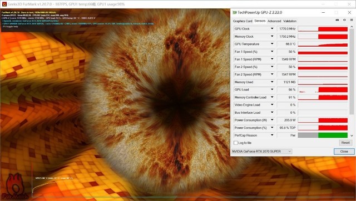Click the Reset button
The height and width of the screenshot is (201, 356).
345,143
